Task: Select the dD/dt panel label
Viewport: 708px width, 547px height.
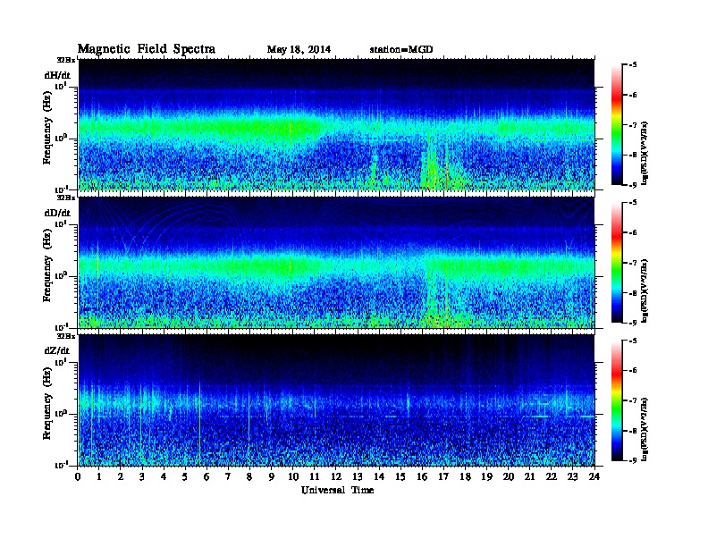Action: click(x=57, y=213)
